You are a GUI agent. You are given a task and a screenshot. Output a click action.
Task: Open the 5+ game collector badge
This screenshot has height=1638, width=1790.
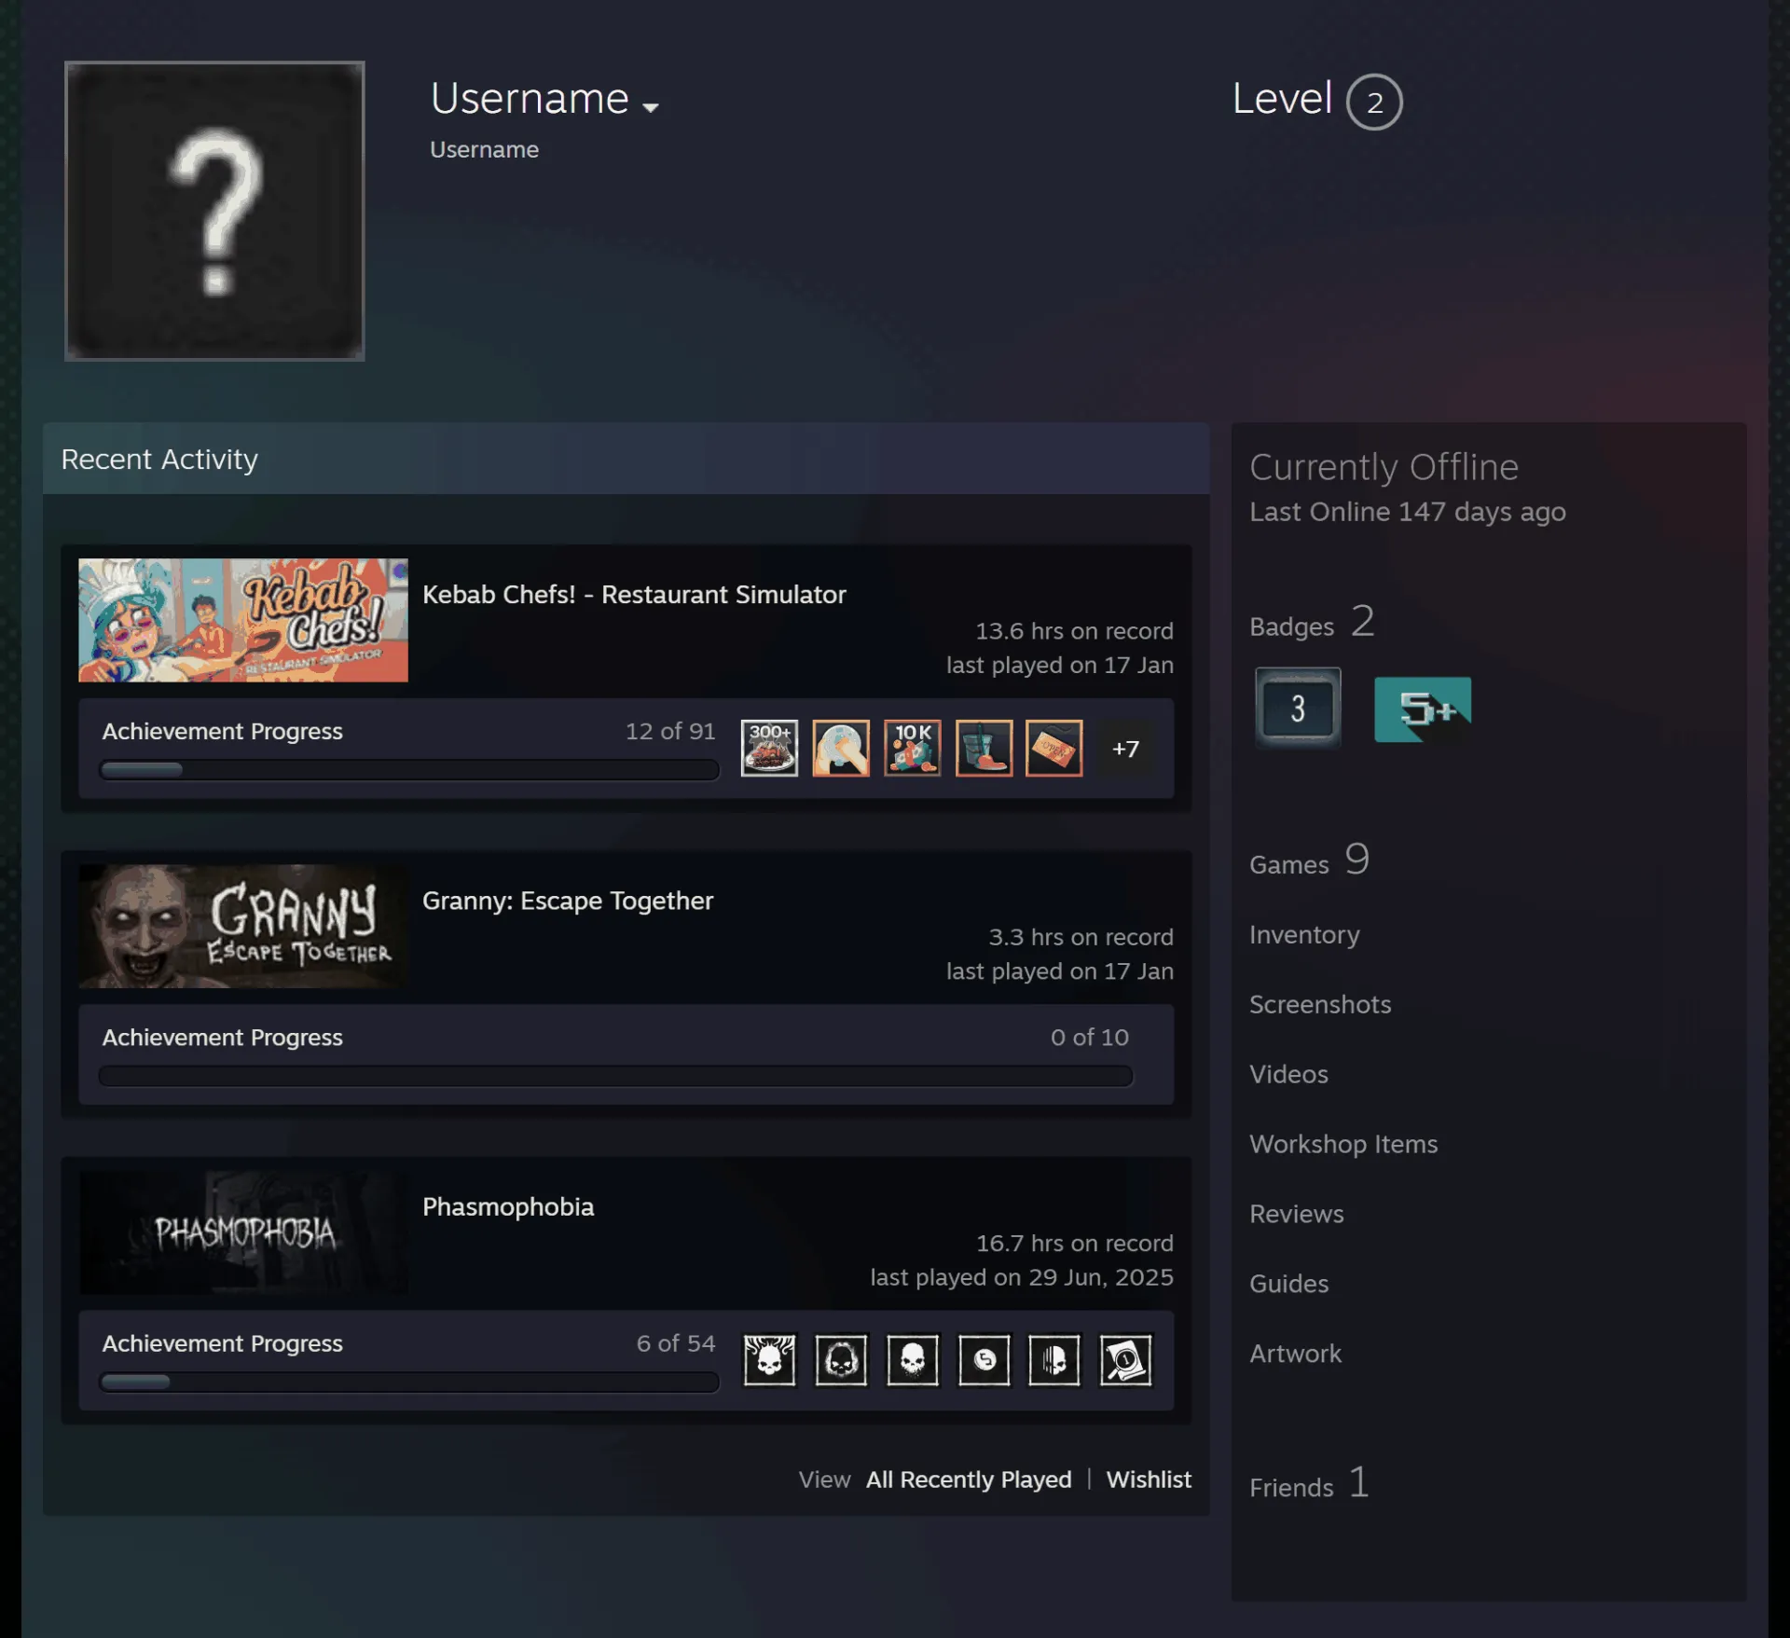point(1423,709)
